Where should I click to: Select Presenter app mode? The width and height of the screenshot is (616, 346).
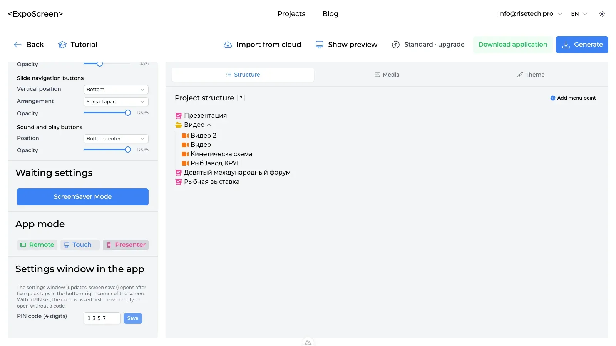pyautogui.click(x=126, y=245)
